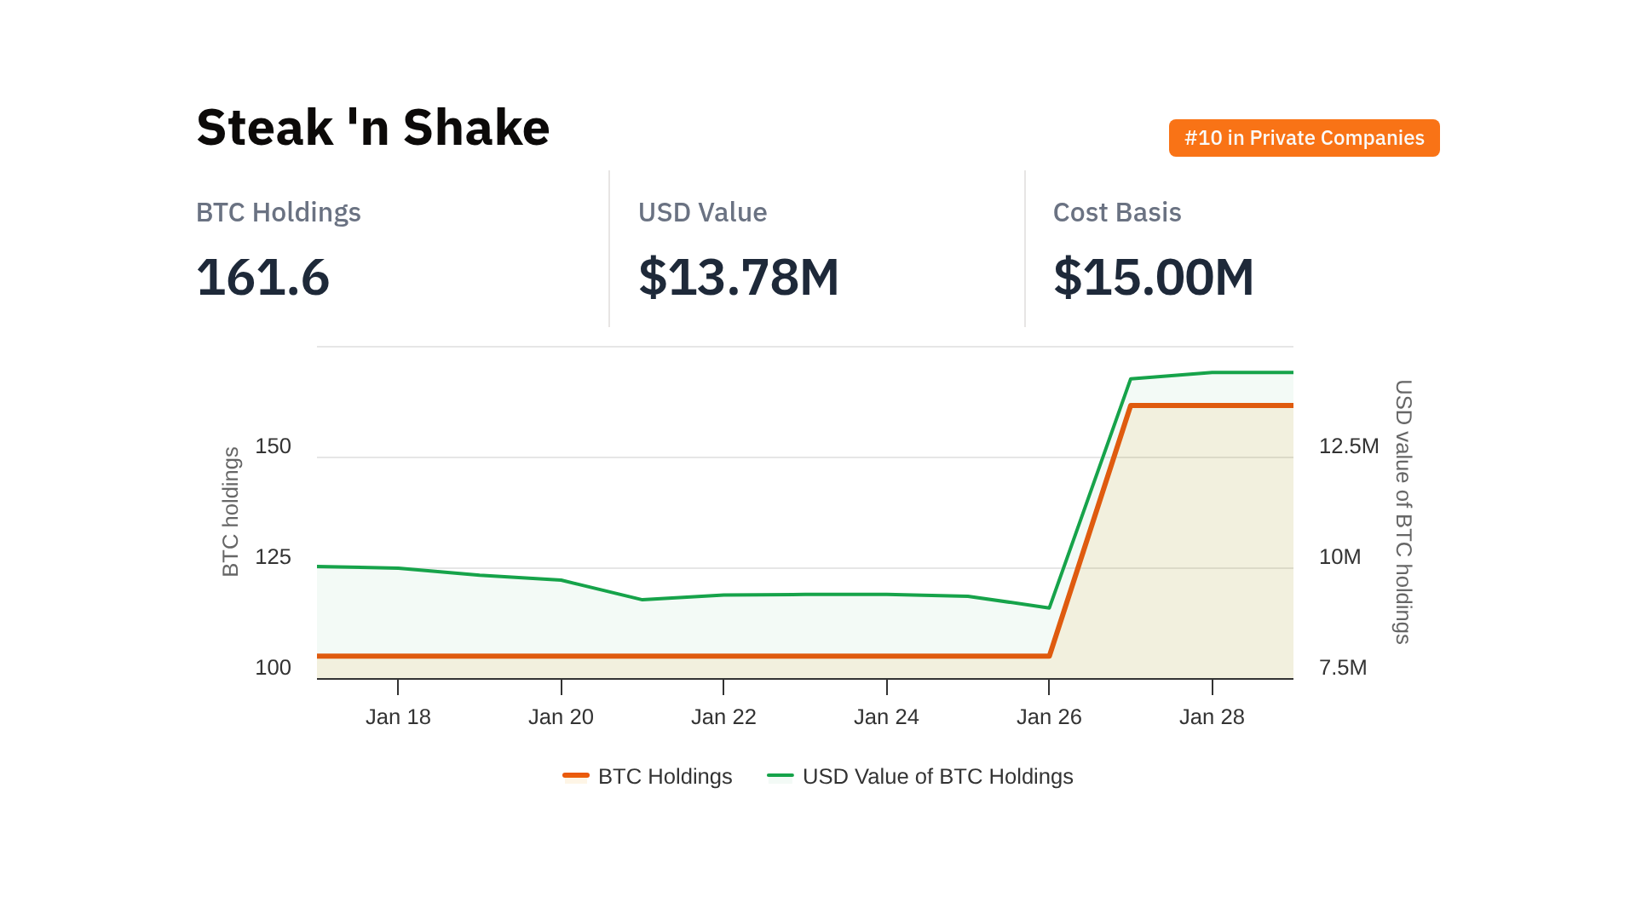Viewport: 1636px width, 920px height.
Task: Click the orange BTC Holdings legend swatch
Action: click(576, 775)
